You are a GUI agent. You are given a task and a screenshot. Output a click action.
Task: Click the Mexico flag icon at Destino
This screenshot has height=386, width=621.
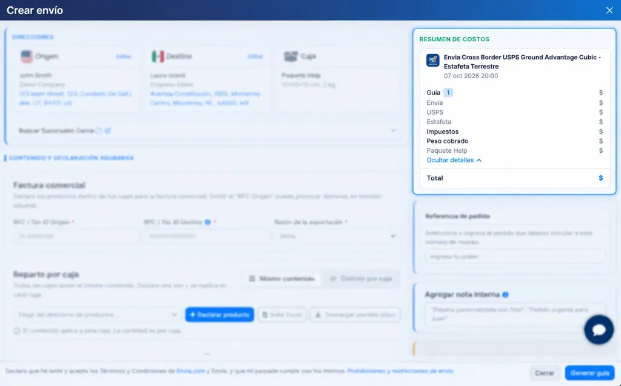(158, 56)
